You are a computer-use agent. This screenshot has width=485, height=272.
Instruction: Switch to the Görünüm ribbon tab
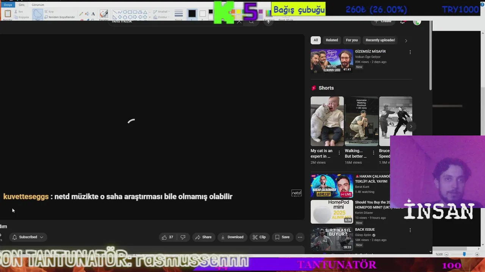coord(38,5)
